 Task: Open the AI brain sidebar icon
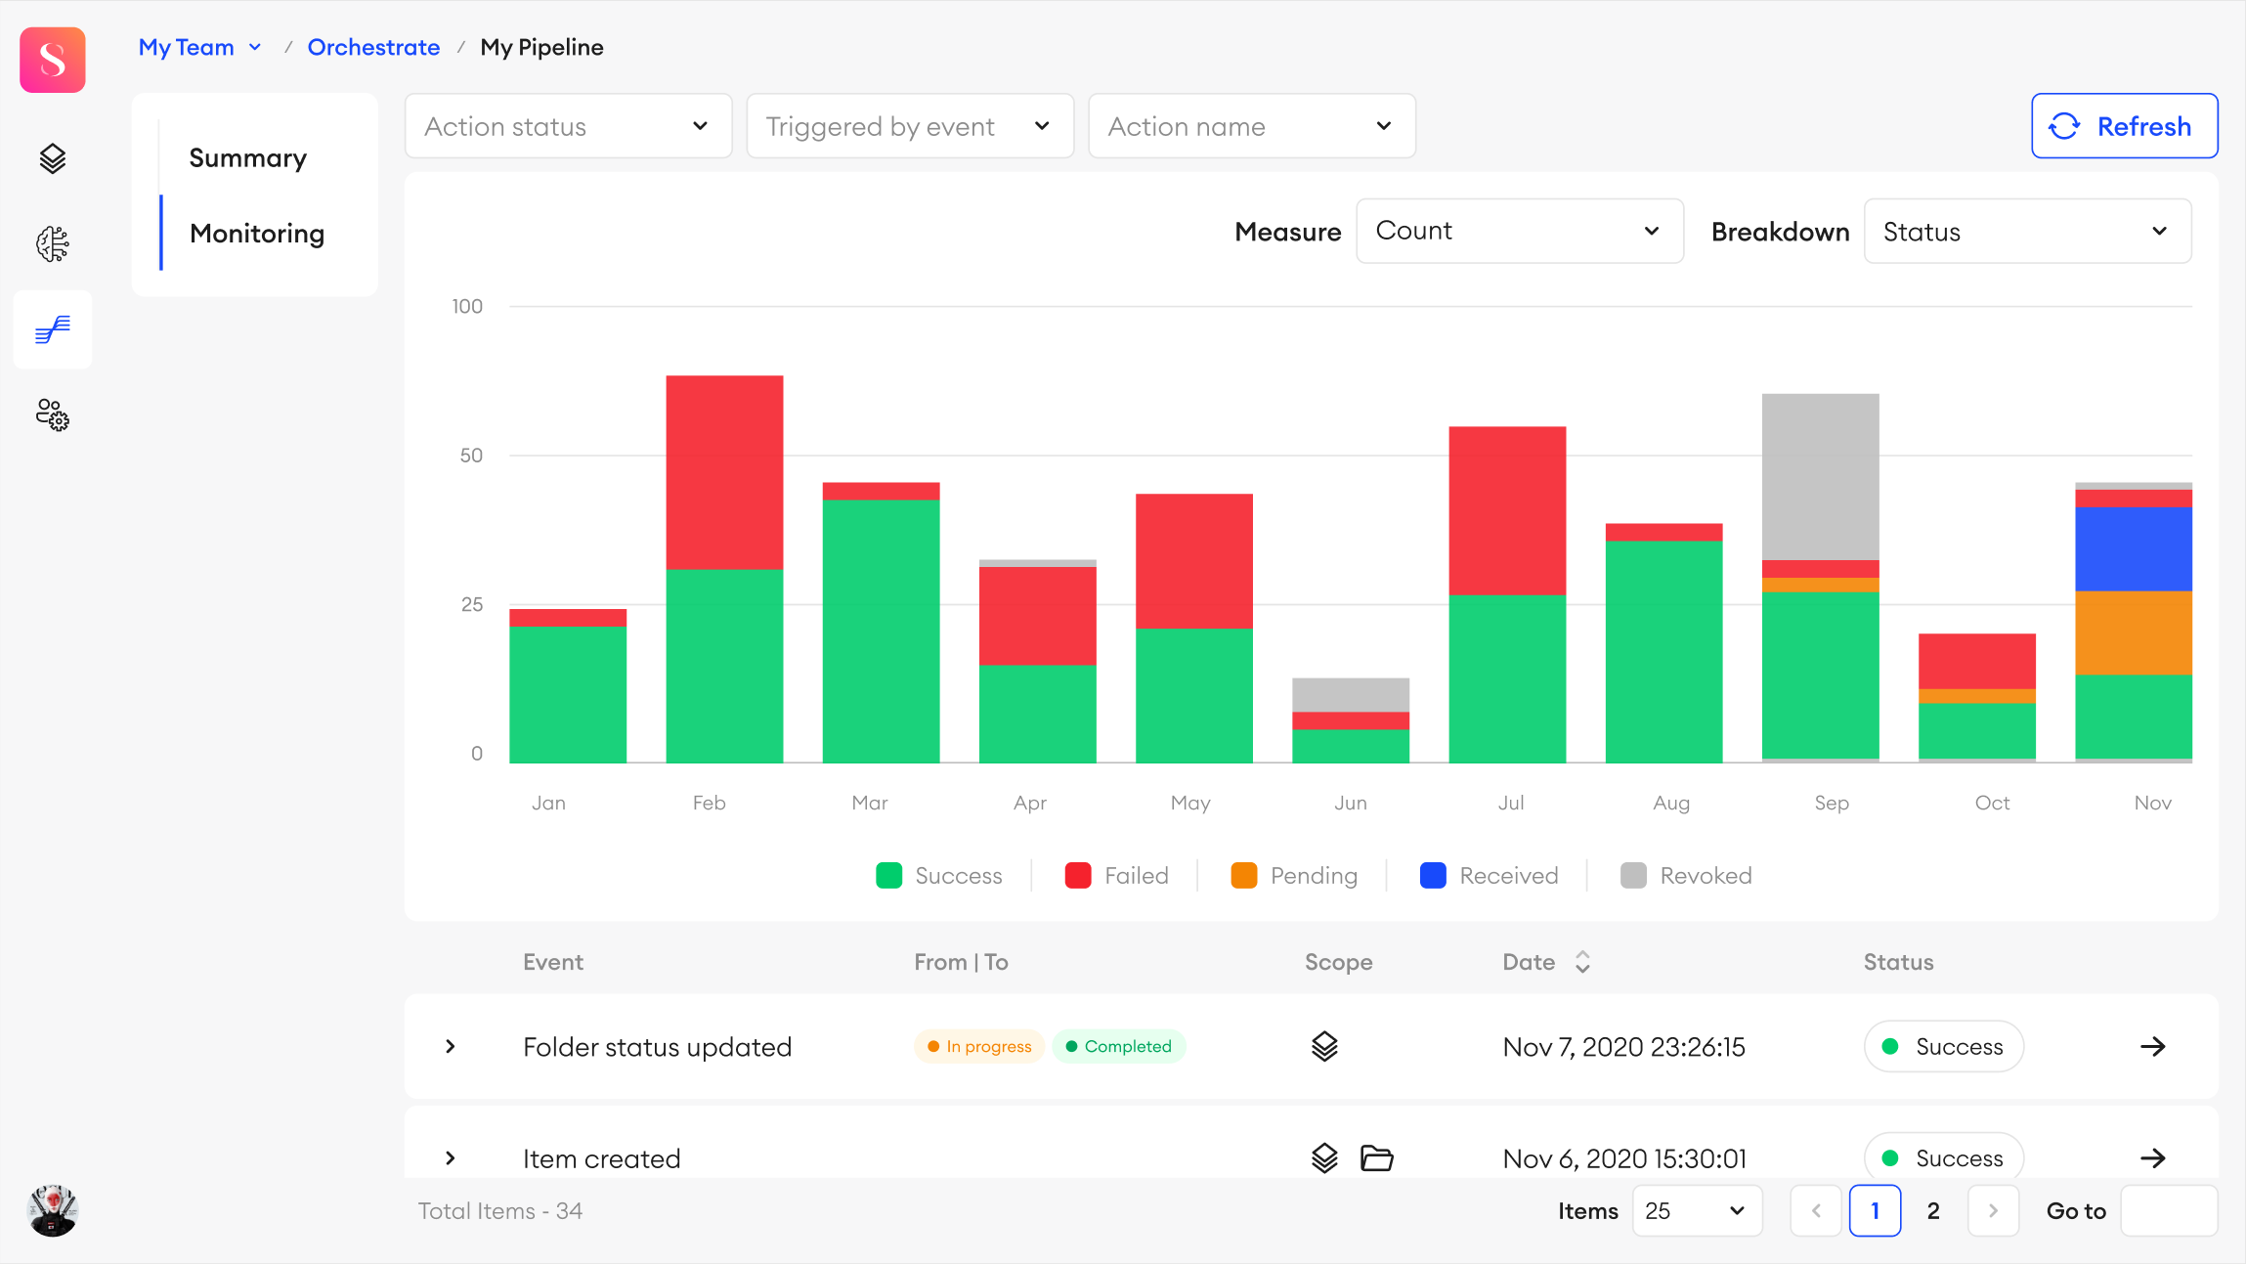[x=53, y=244]
